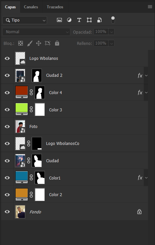The image size is (155, 245).
Task: Select the green Color 3 swatch thumbnail
Action: [x=22, y=109]
